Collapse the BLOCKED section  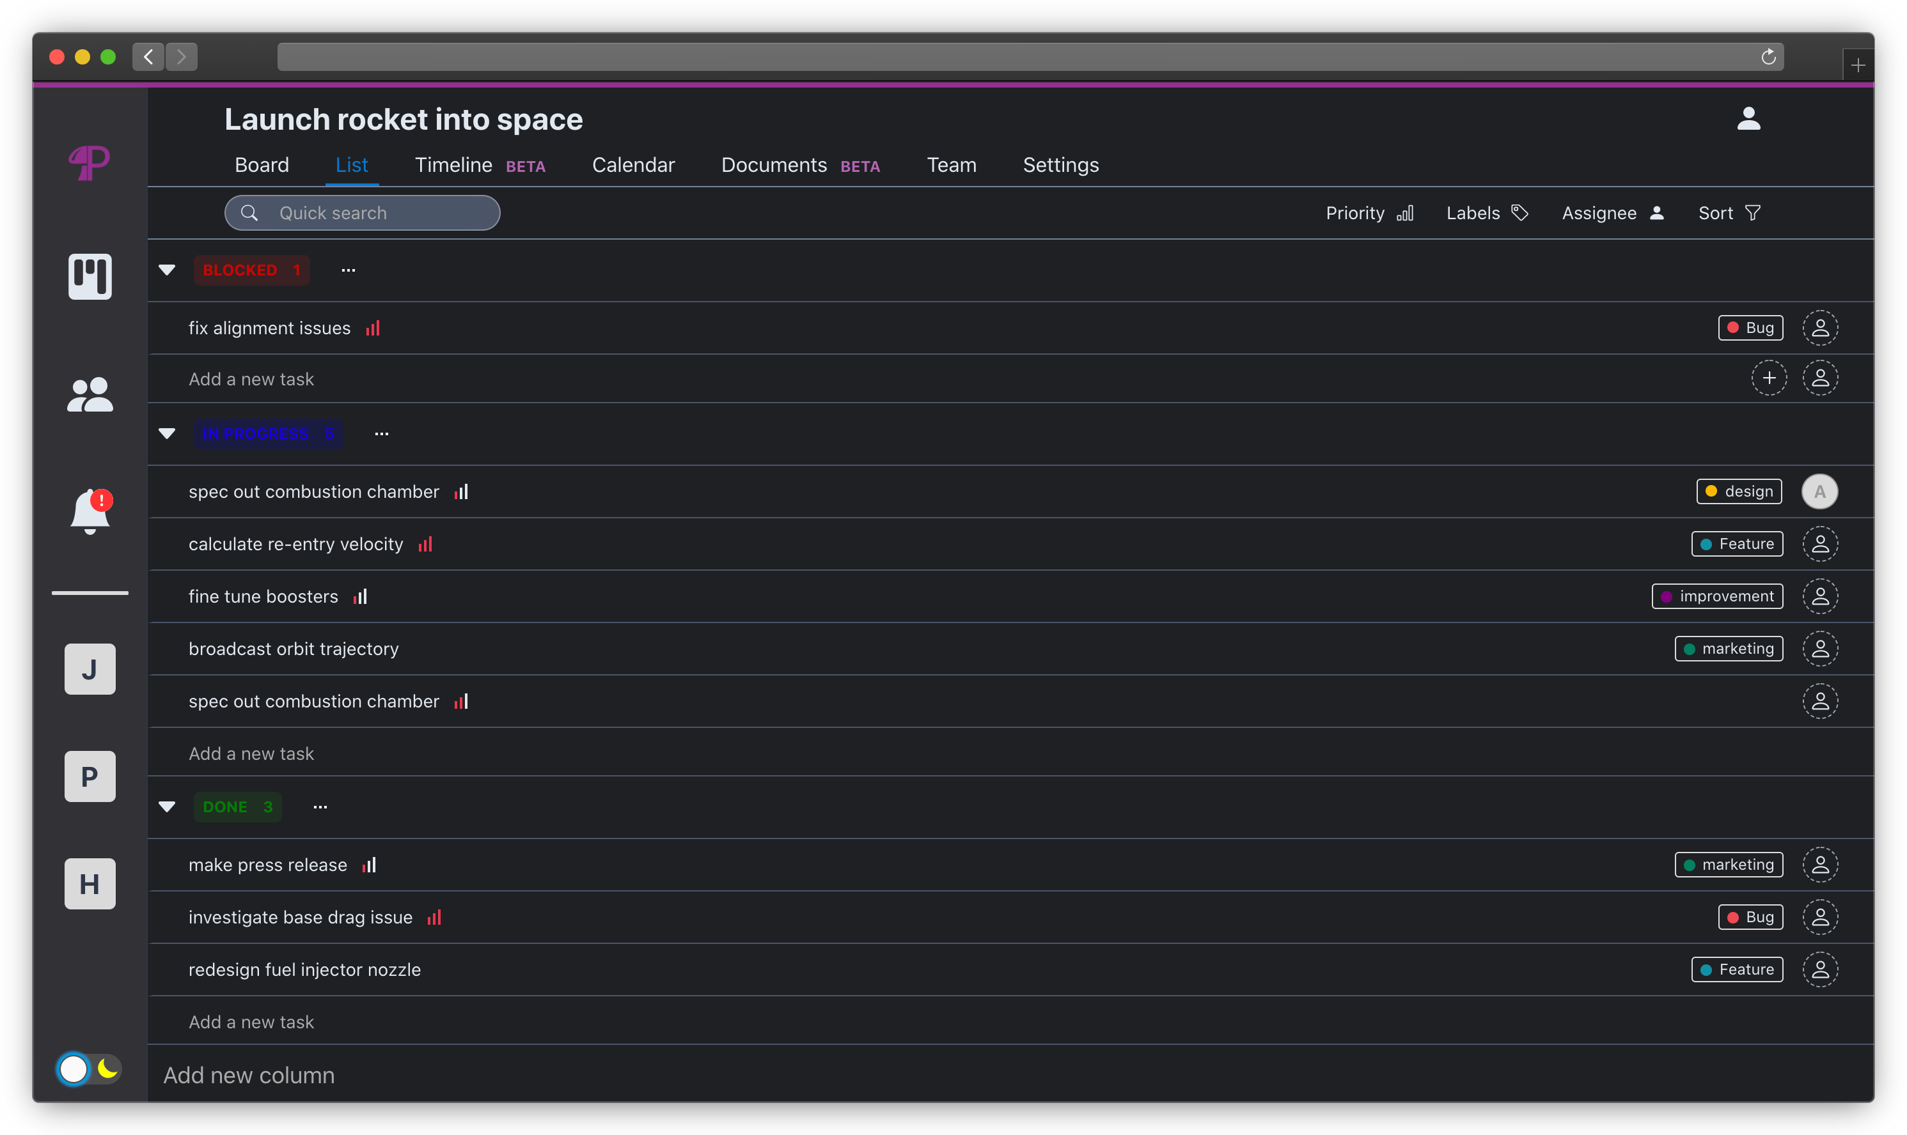tap(167, 270)
